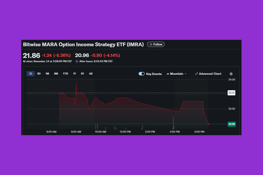Click the diagonal arrows icon beside Advanced Chart

(x=196, y=74)
